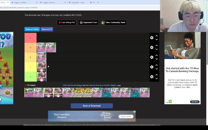The image size is (208, 130).
Task: Select the green D tier label
Action: coord(31,77)
